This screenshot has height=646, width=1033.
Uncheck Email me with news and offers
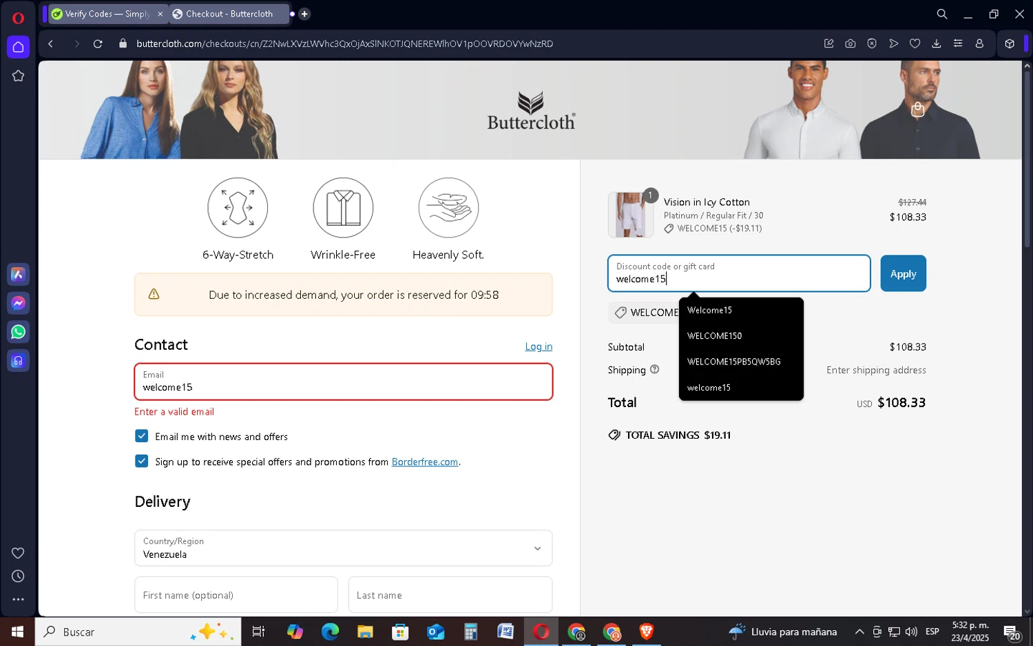point(141,436)
